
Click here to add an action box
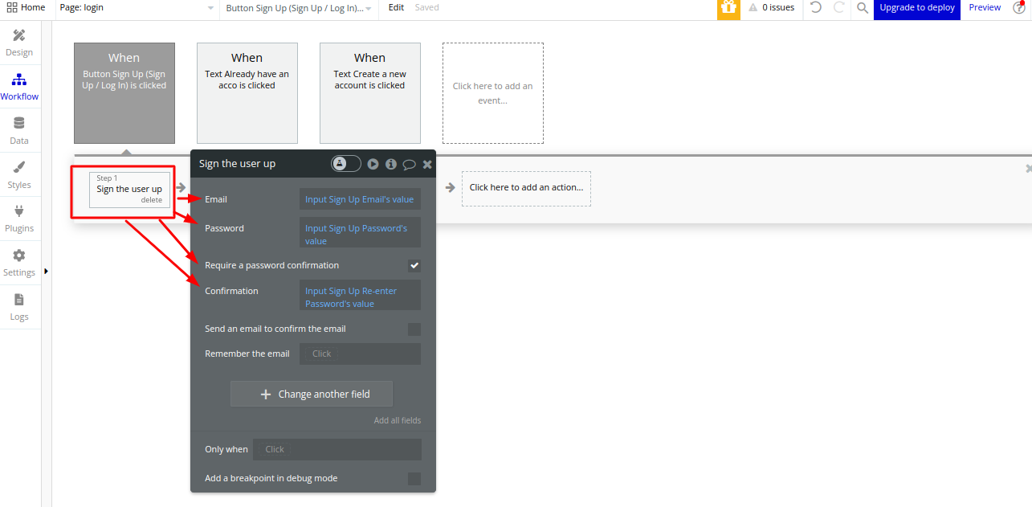tap(526, 188)
